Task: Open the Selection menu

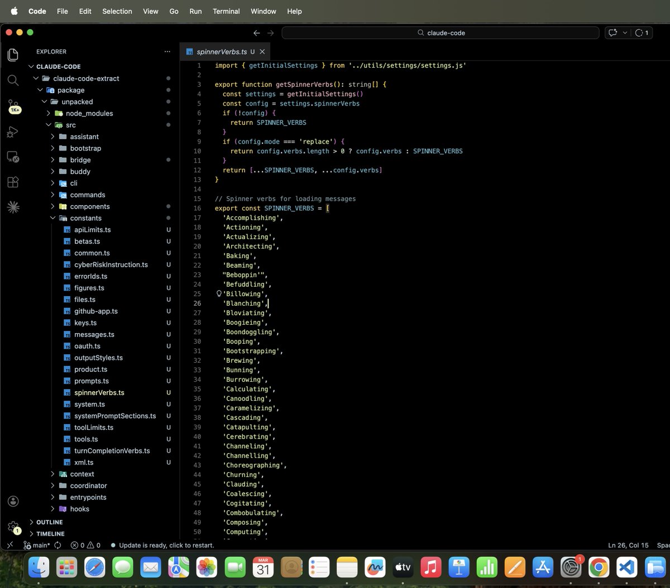Action: (117, 11)
